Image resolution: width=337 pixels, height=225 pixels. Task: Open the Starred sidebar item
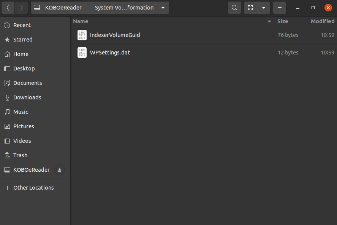click(23, 40)
